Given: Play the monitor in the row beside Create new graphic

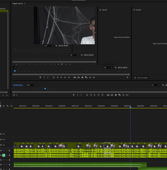Looking at the screenshot, I should pyautogui.click(x=61, y=78).
